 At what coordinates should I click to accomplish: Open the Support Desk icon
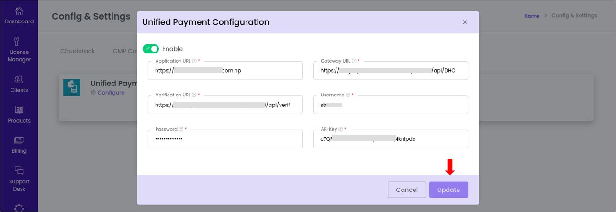click(19, 170)
